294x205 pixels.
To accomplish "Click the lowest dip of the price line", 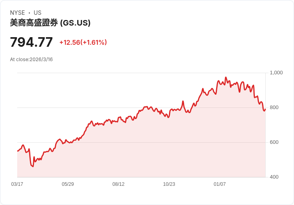I will click(x=33, y=167).
